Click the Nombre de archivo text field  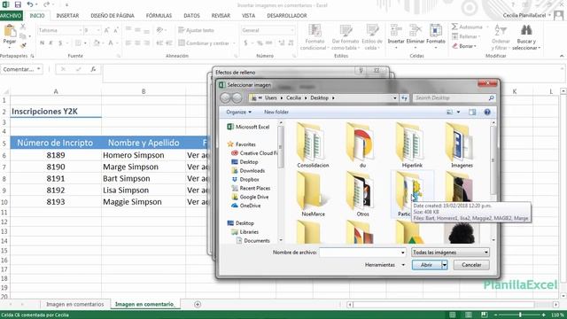(x=360, y=253)
